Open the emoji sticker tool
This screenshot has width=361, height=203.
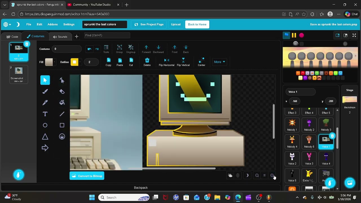pos(62,136)
